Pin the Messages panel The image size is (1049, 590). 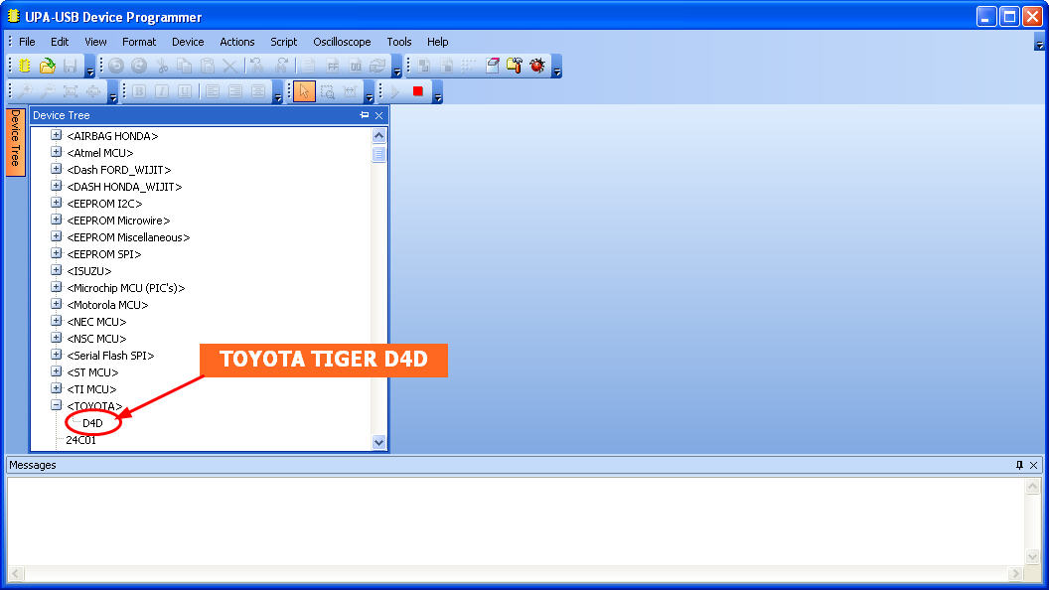click(1019, 465)
